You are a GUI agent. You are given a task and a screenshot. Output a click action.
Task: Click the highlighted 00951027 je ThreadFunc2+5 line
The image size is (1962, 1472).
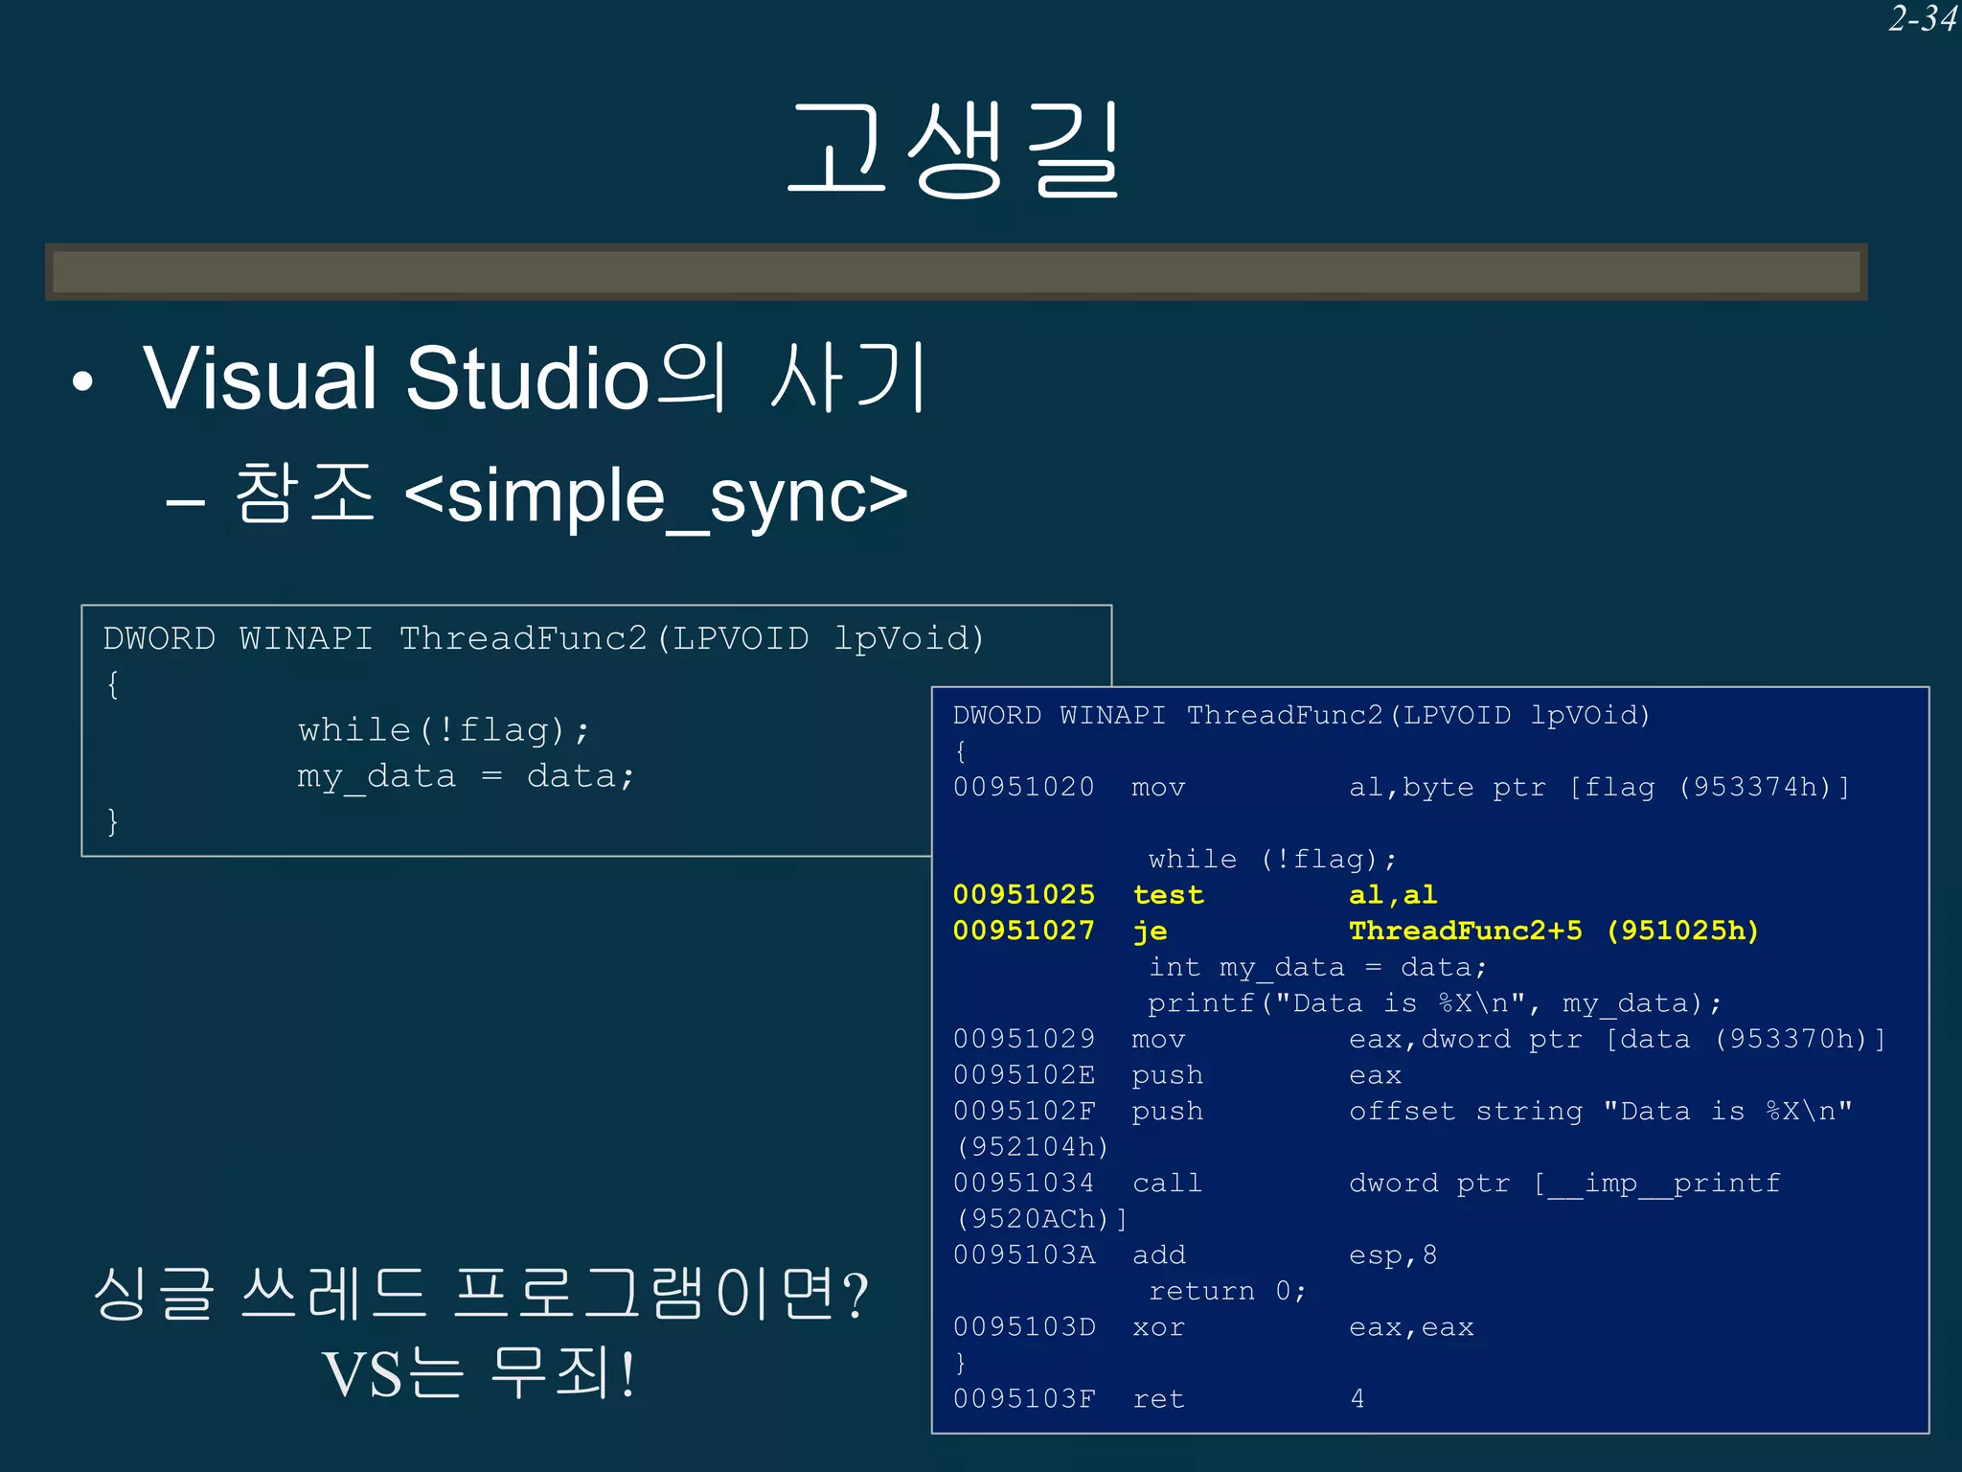coord(1356,931)
